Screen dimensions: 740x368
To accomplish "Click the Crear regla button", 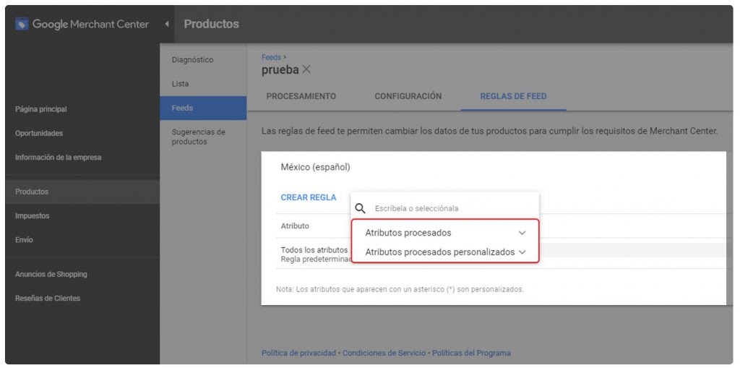I will [x=309, y=197].
